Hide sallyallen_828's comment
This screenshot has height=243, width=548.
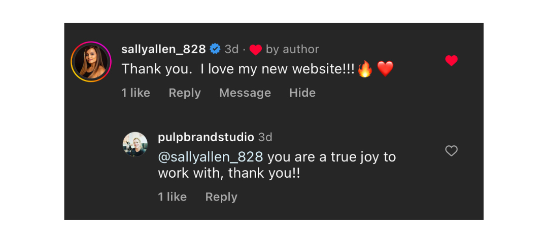[x=302, y=93]
